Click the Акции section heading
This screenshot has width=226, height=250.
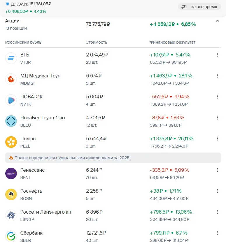pos(12,21)
